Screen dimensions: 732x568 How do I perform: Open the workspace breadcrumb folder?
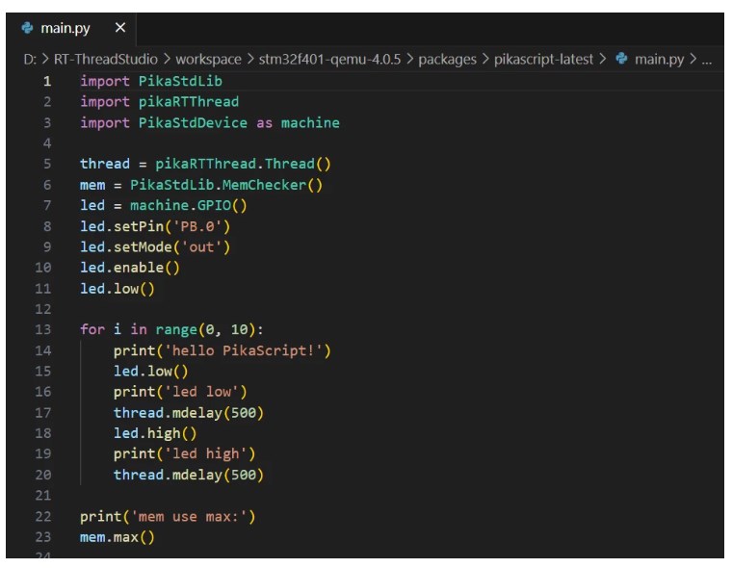point(208,60)
